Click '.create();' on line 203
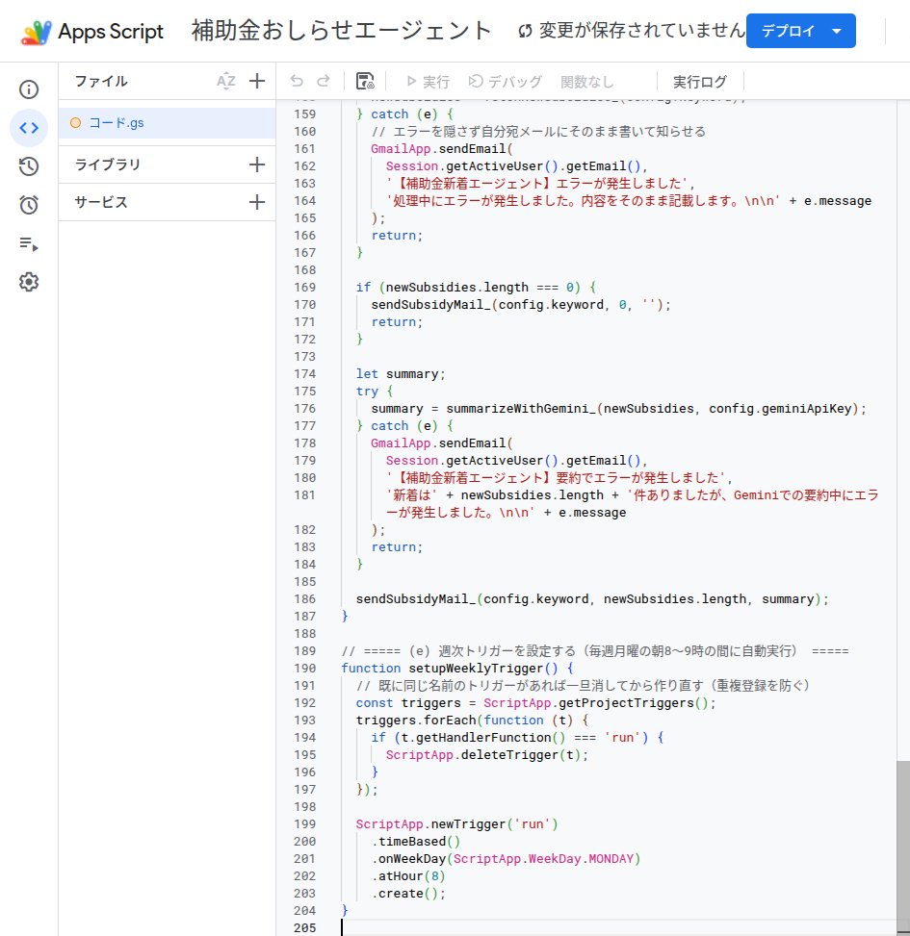Viewport: 910px width, 936px height. [408, 894]
